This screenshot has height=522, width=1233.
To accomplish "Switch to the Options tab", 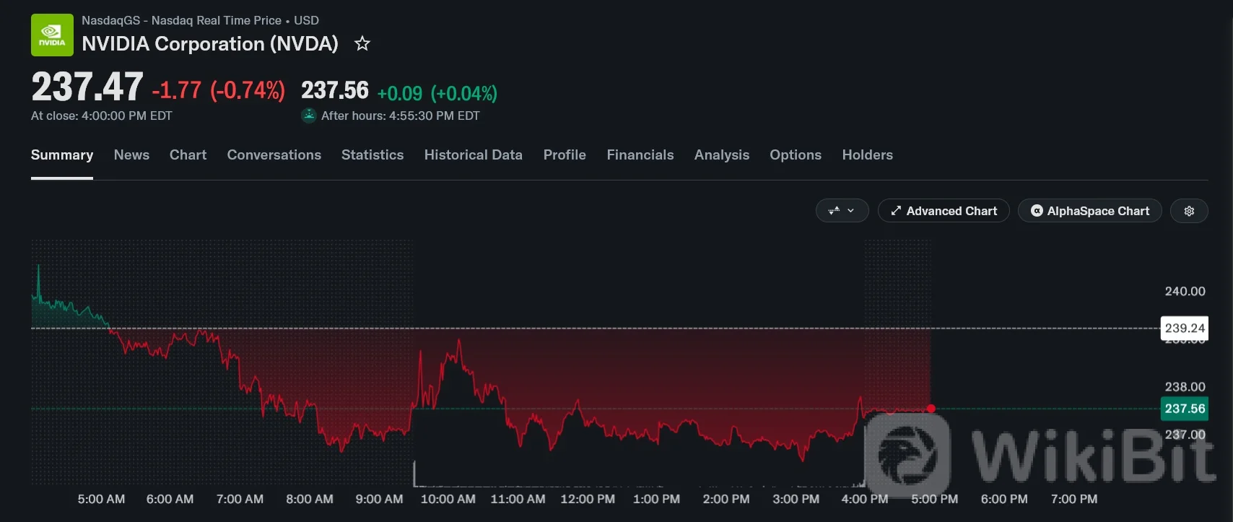I will pyautogui.click(x=796, y=155).
